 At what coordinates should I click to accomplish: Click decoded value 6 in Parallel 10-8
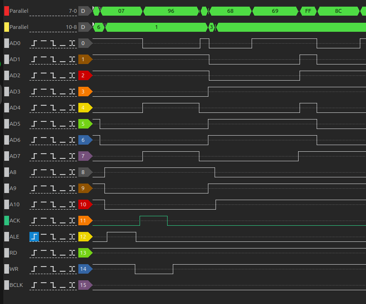(99, 27)
